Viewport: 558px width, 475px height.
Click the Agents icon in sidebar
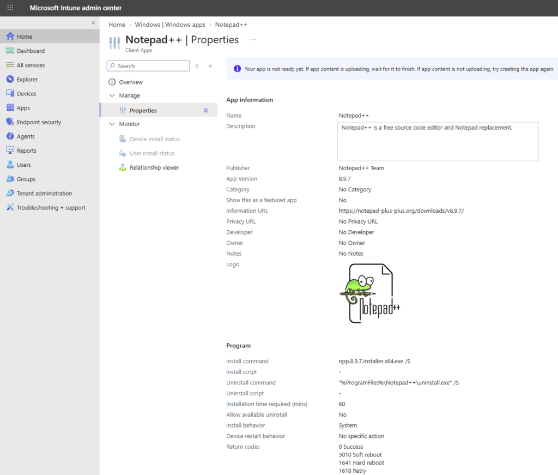point(10,136)
